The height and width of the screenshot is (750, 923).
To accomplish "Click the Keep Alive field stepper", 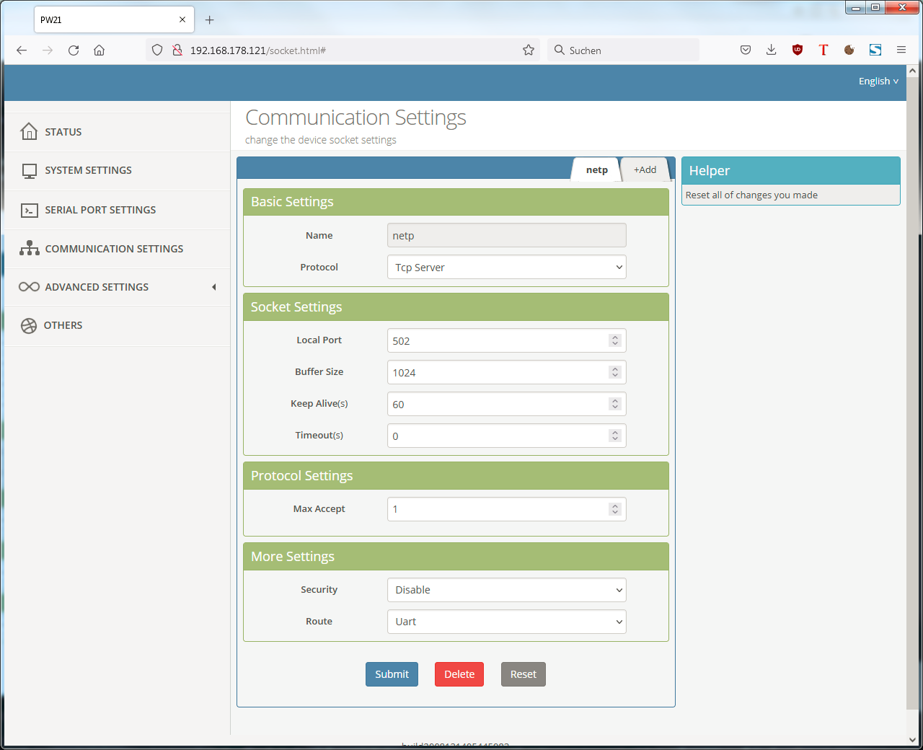I will click(x=615, y=404).
